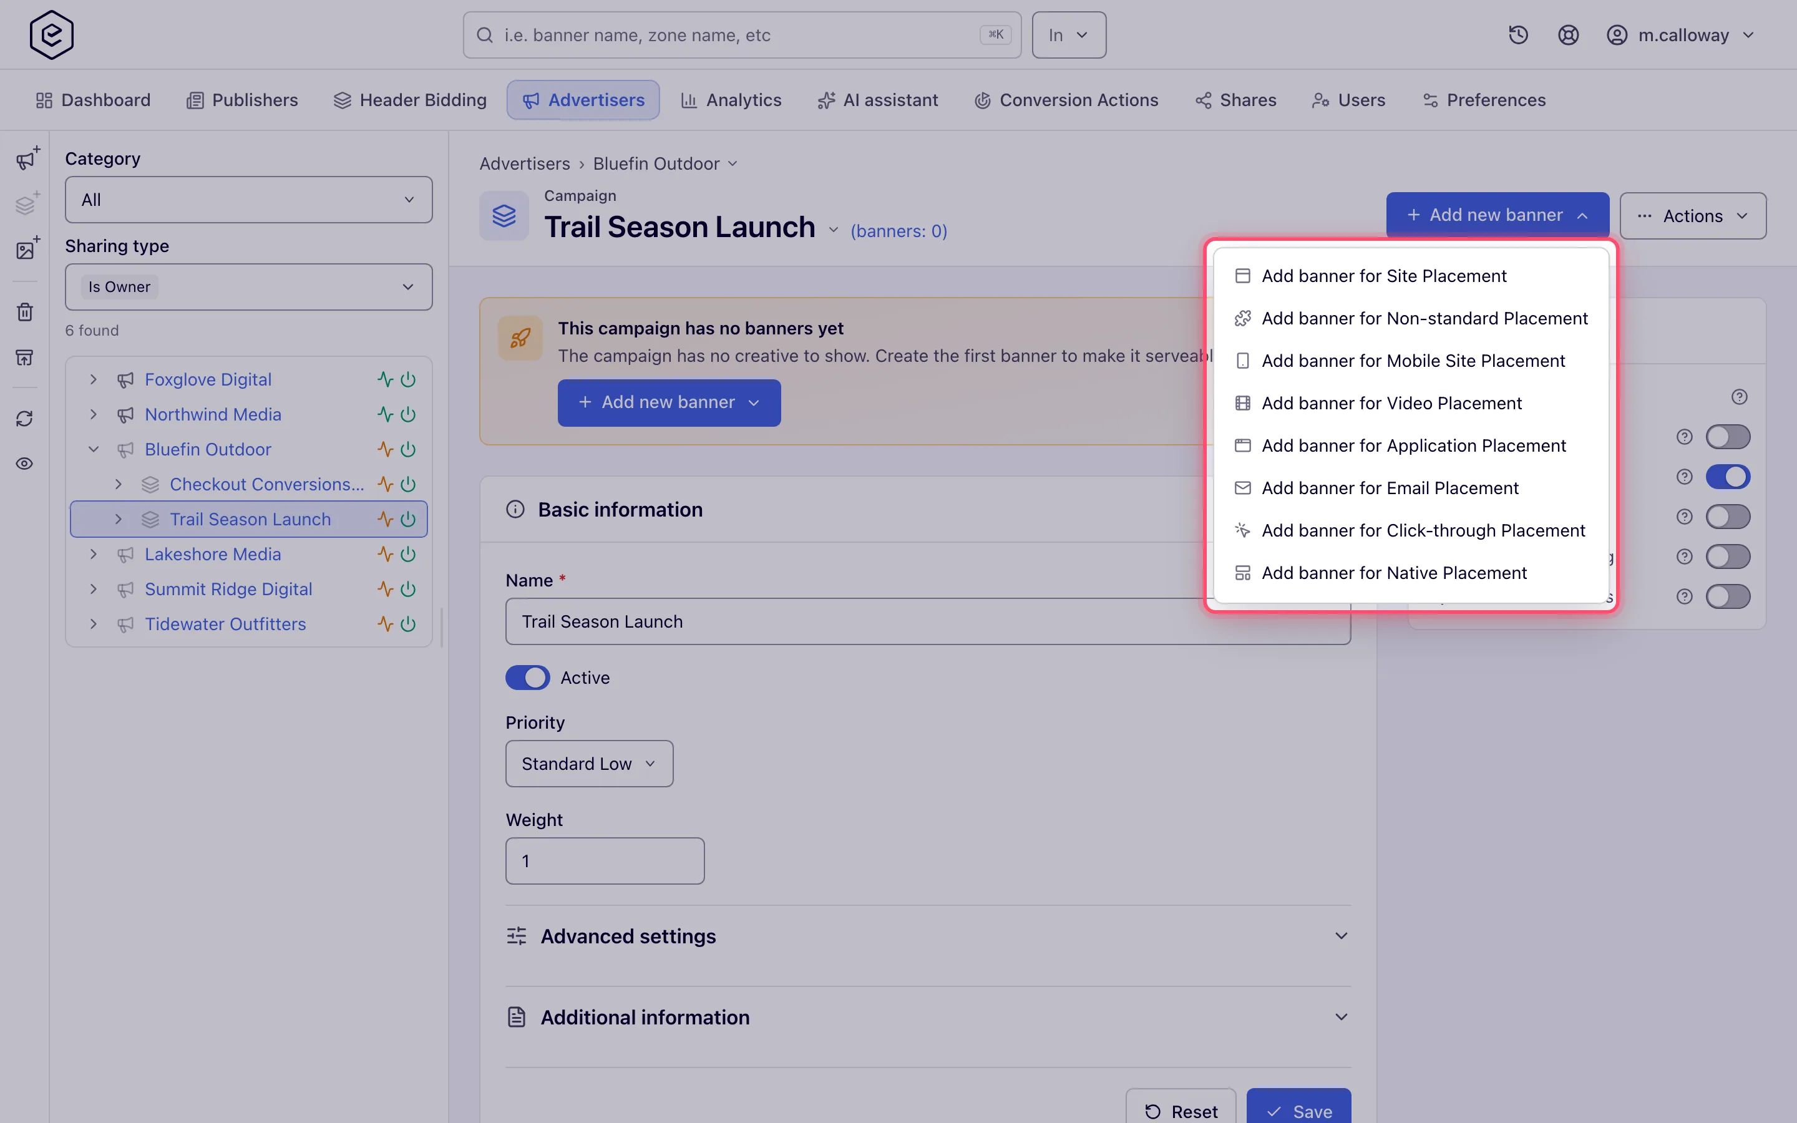Click the power icon for Foxglove Digital
The image size is (1797, 1123).
click(x=407, y=379)
